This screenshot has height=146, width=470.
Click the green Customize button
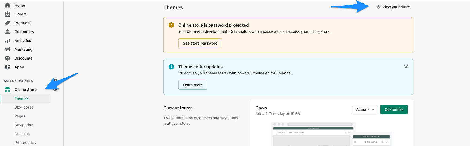(394, 109)
